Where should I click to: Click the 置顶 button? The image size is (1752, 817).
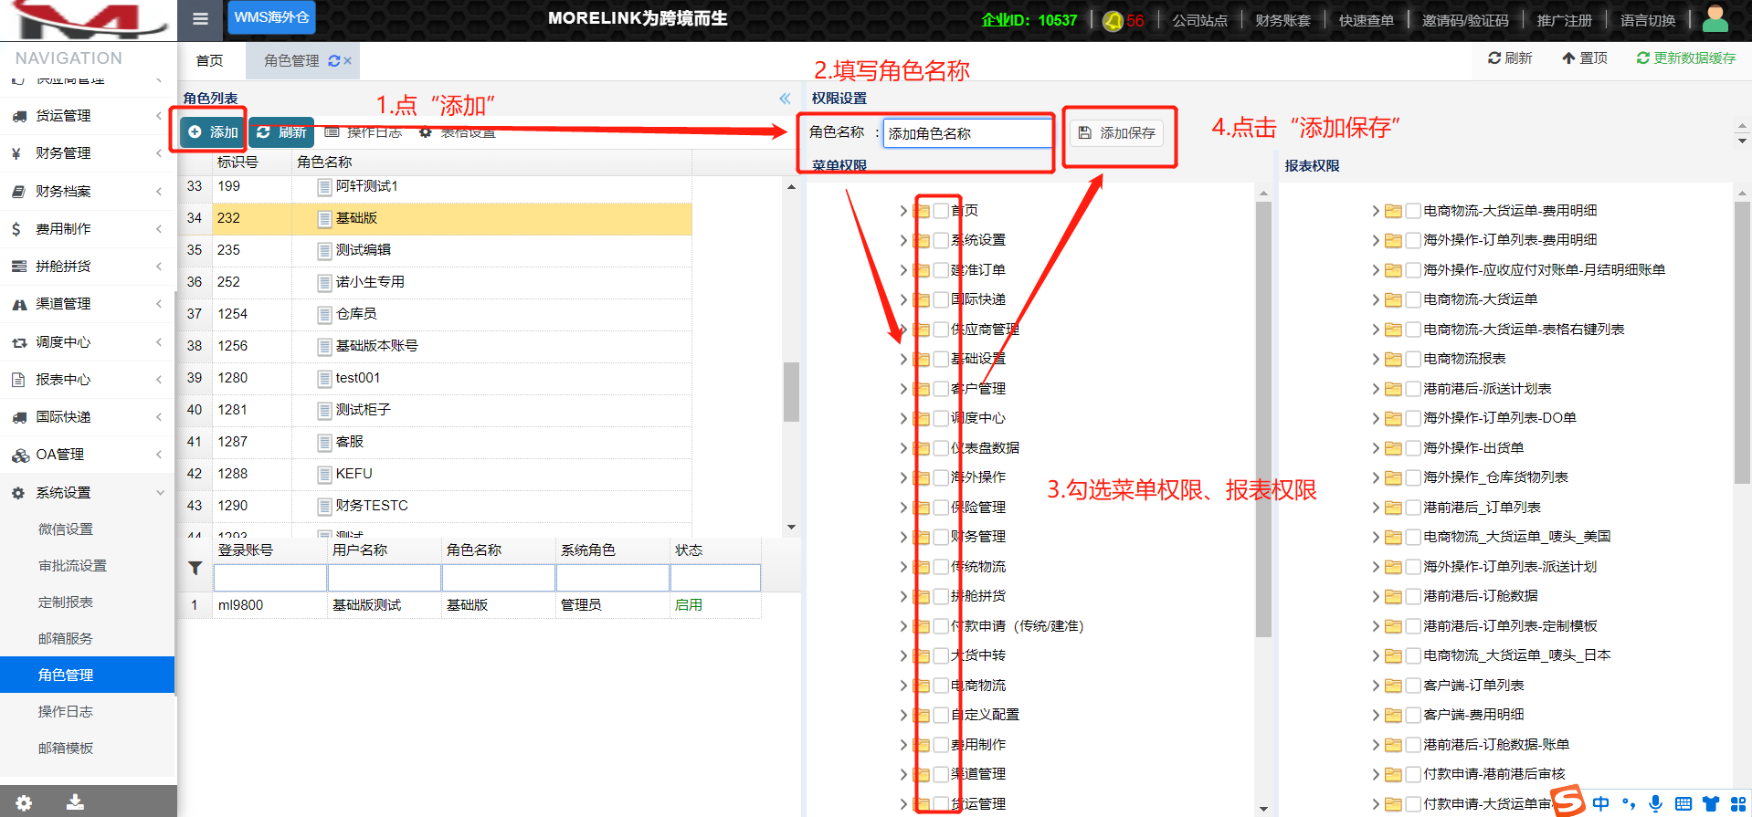click(1585, 58)
